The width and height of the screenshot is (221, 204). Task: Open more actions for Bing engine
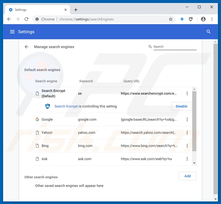pos(187,146)
